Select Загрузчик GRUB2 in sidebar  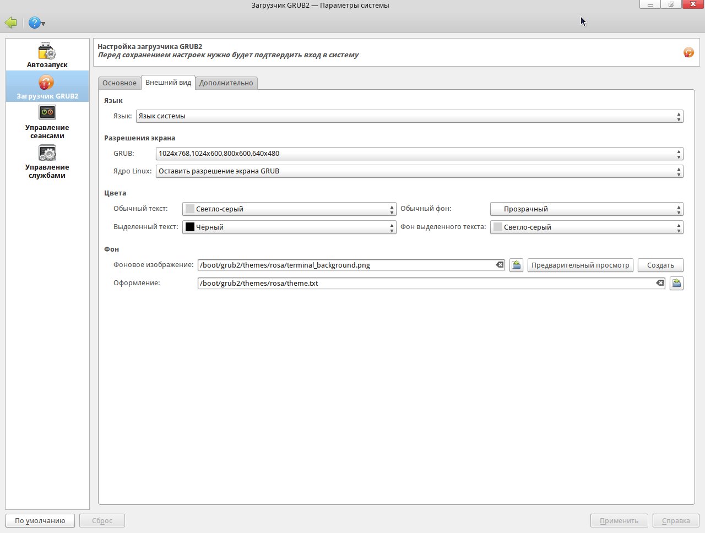click(x=47, y=86)
